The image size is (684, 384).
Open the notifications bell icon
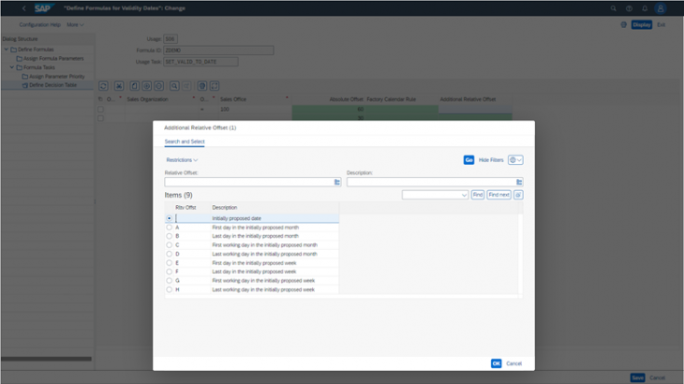645,8
